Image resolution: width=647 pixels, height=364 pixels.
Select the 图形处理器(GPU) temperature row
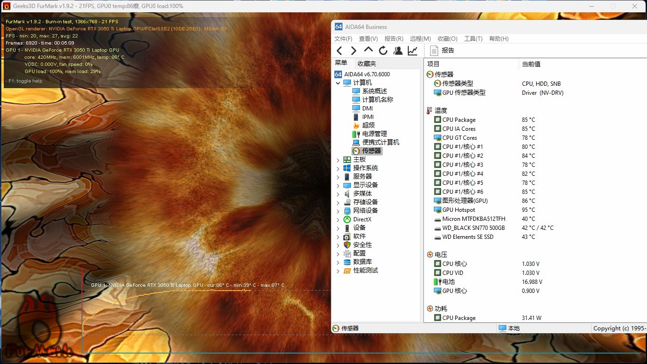point(535,201)
